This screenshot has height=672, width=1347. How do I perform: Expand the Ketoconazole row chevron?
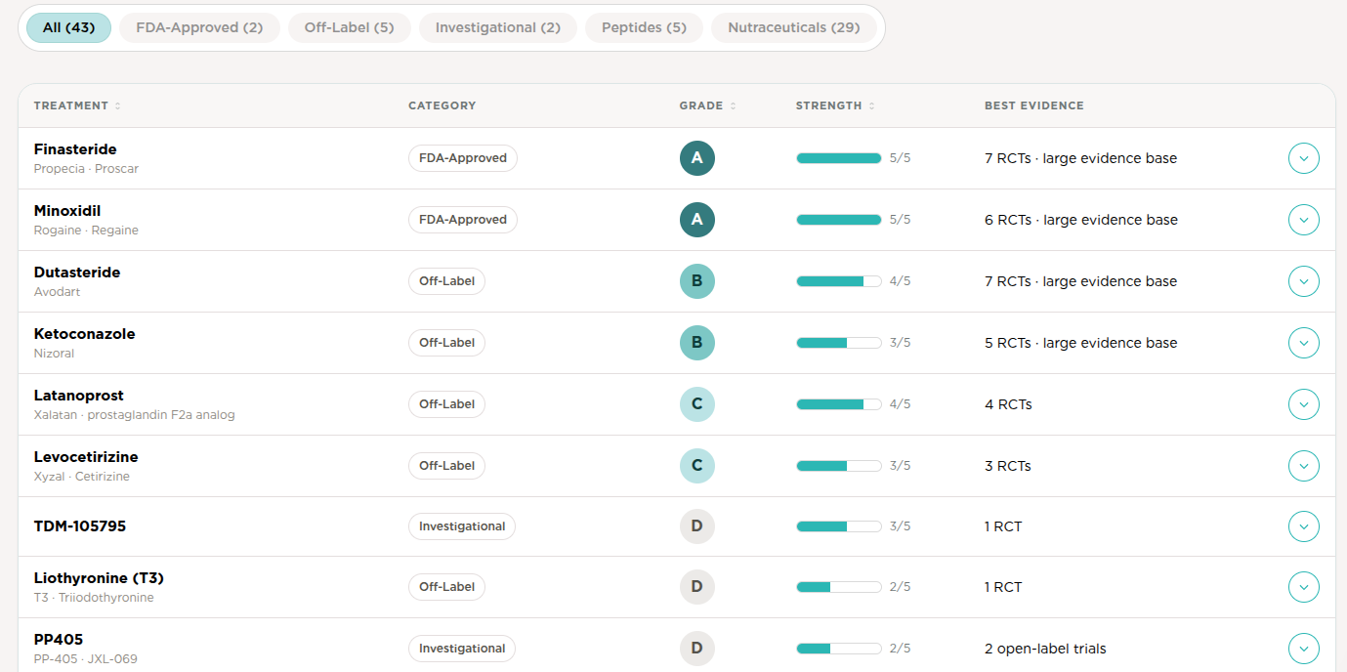click(1304, 343)
